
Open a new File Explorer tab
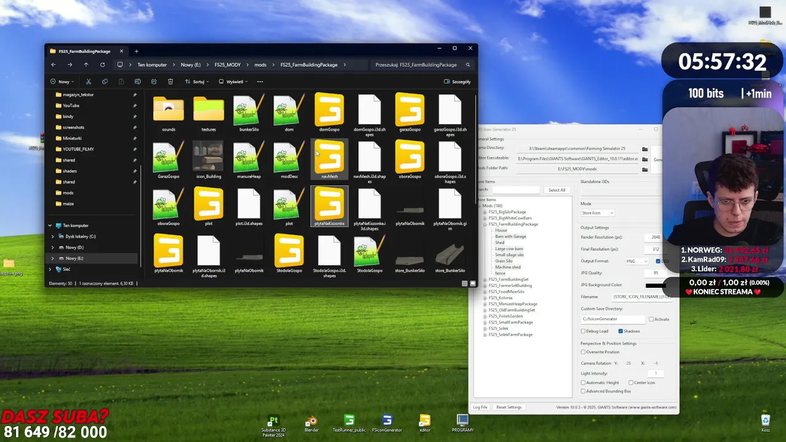click(x=136, y=51)
